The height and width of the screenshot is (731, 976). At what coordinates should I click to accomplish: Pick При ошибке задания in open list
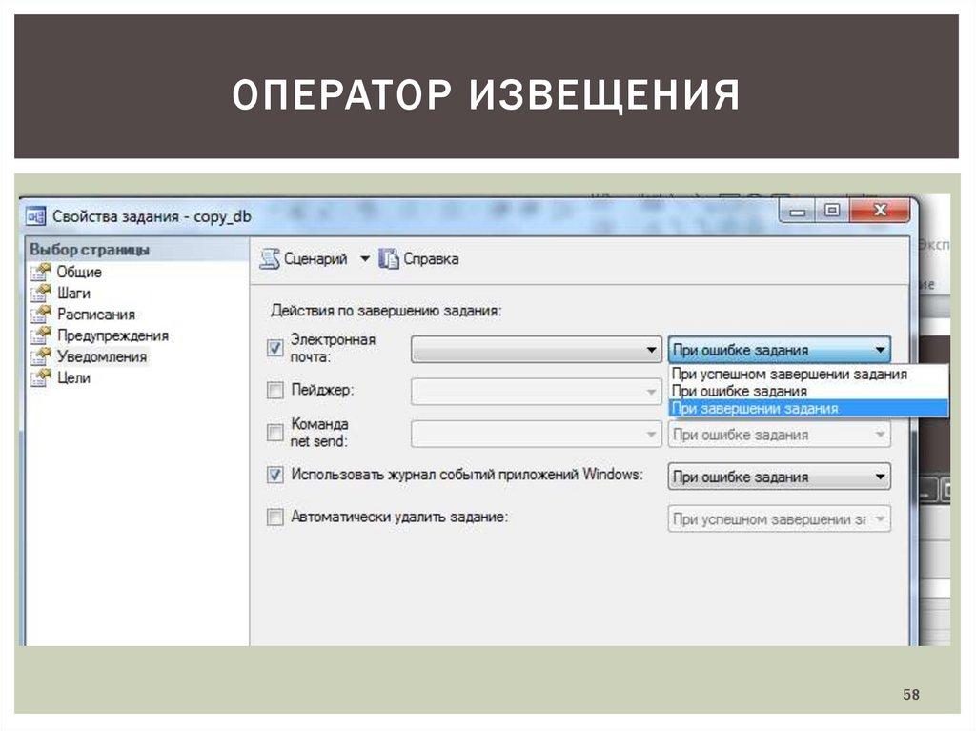740,391
